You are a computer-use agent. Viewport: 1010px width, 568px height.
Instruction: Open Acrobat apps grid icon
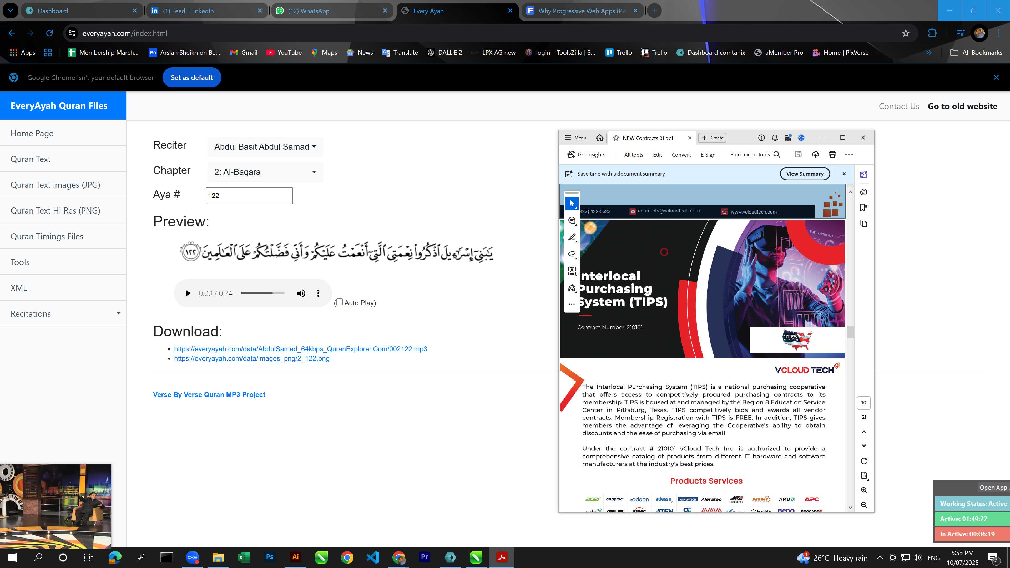tap(788, 138)
